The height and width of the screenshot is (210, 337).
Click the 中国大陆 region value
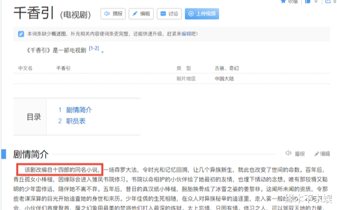(224, 78)
